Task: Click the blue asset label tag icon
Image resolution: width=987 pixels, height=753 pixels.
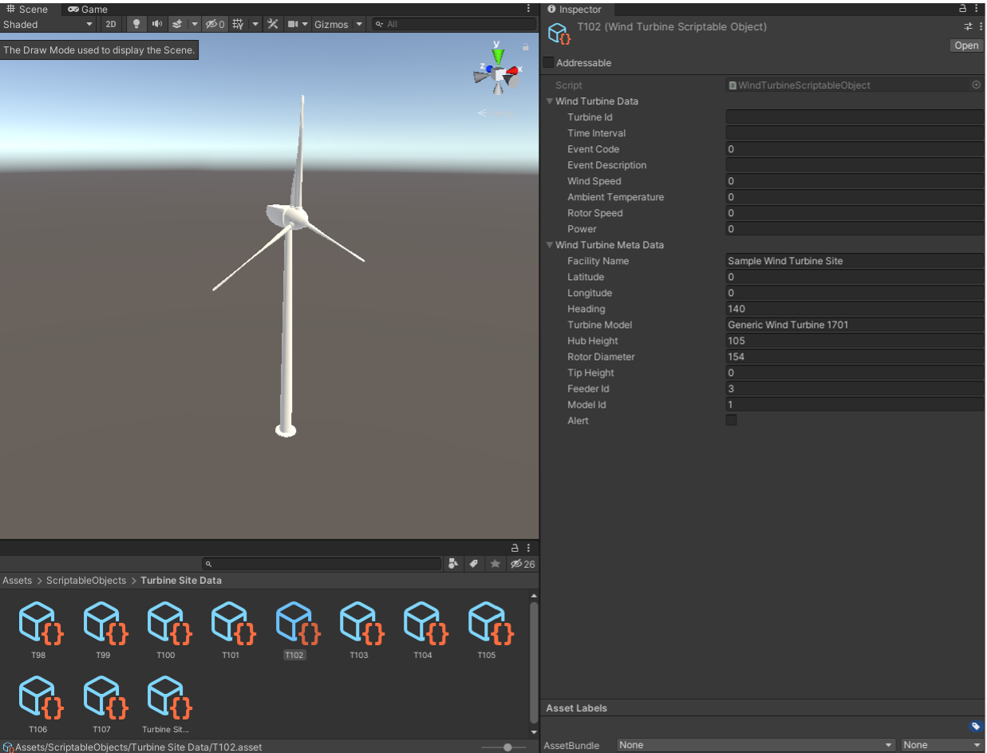Action: coord(975,727)
